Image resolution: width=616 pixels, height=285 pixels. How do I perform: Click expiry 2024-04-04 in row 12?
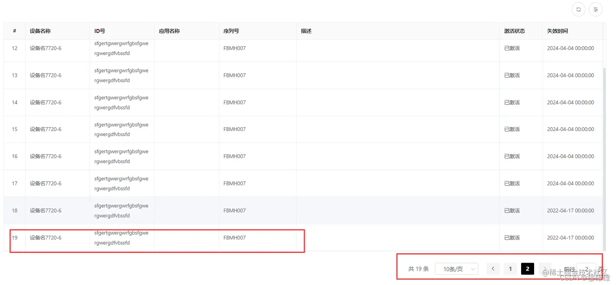coord(570,48)
